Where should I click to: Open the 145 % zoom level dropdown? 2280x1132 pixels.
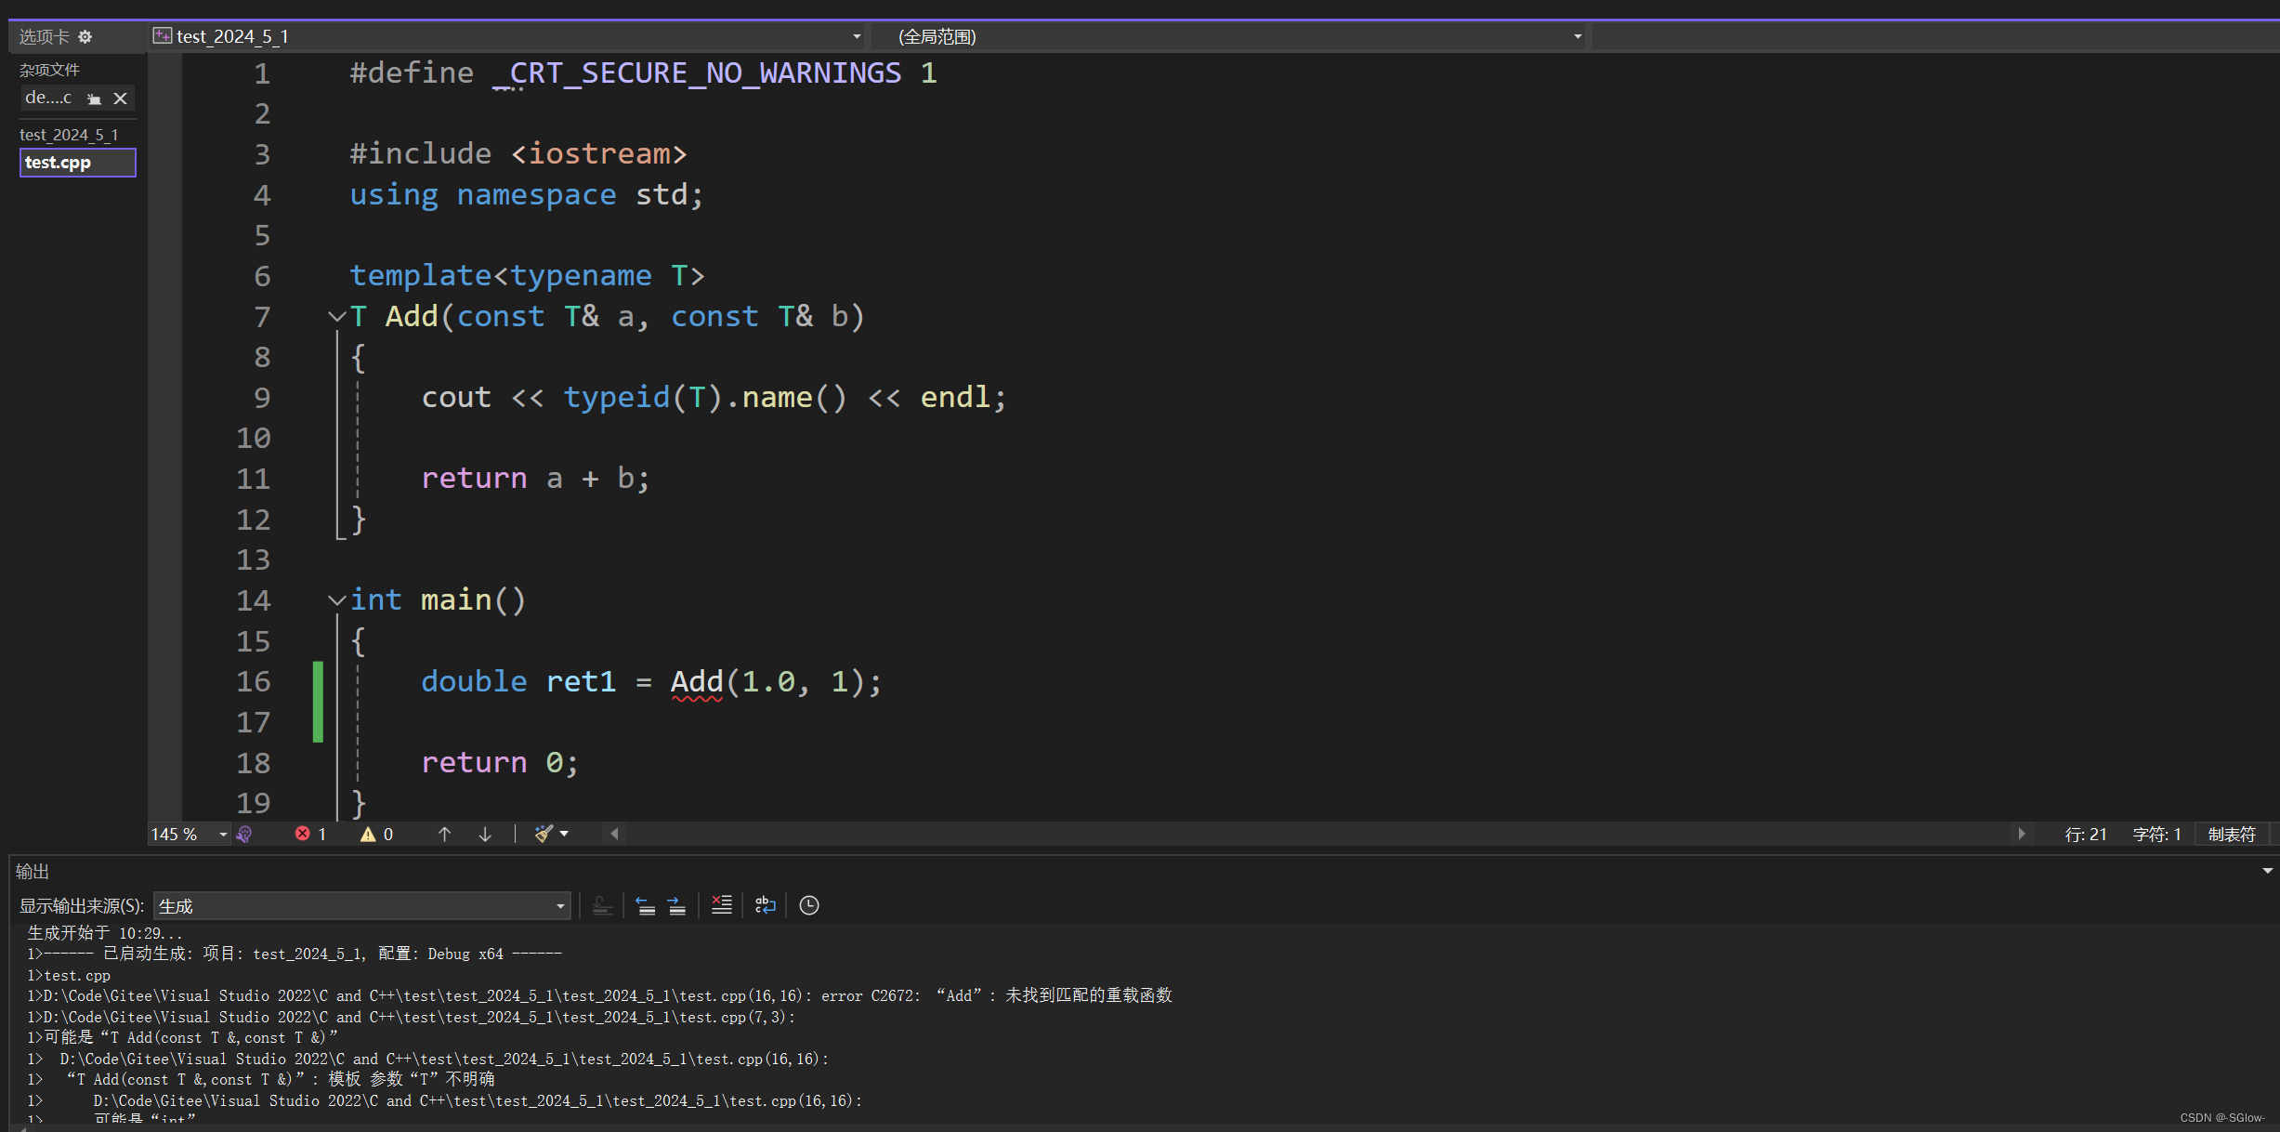(223, 834)
